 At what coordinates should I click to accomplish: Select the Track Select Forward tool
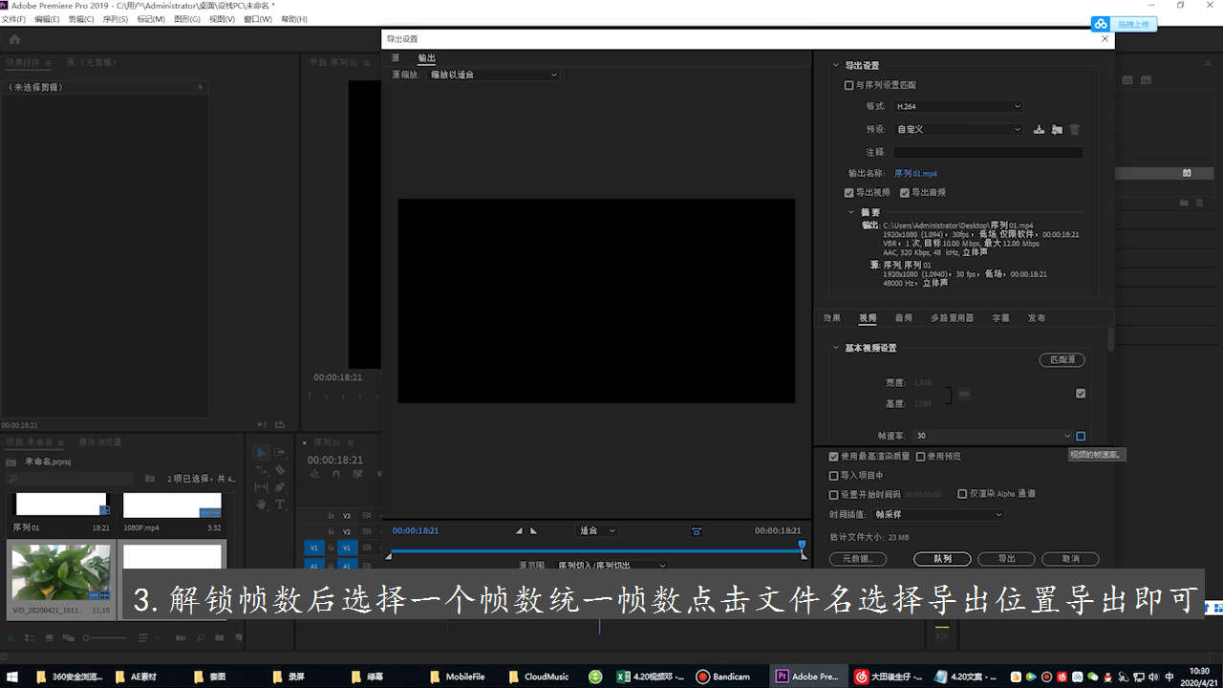tap(280, 452)
